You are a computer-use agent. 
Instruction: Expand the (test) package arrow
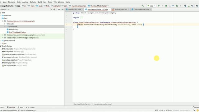(x=2, y=38)
